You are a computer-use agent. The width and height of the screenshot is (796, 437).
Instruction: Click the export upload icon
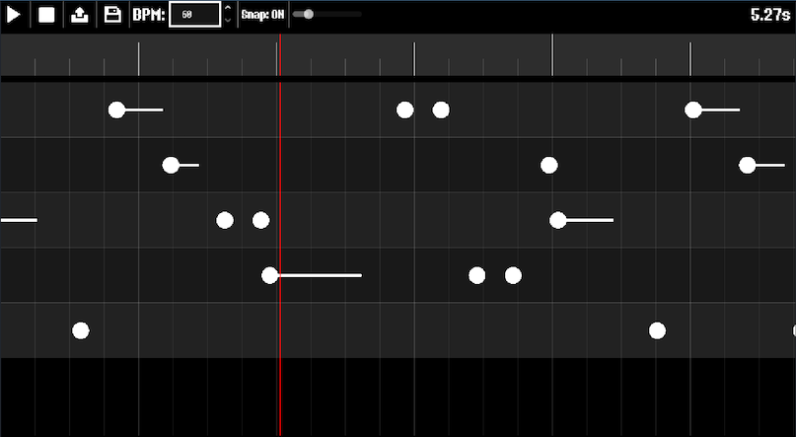[79, 15]
